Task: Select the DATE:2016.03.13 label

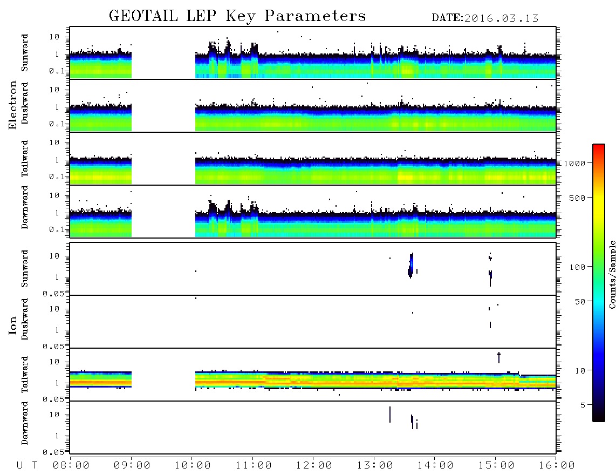Action: coord(485,18)
